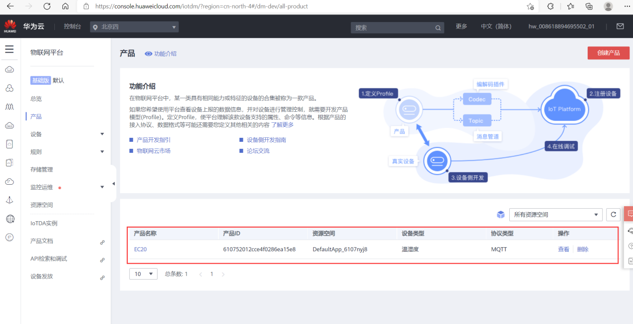
Task: Open 资源空间 in the sidebar
Action: [41, 205]
